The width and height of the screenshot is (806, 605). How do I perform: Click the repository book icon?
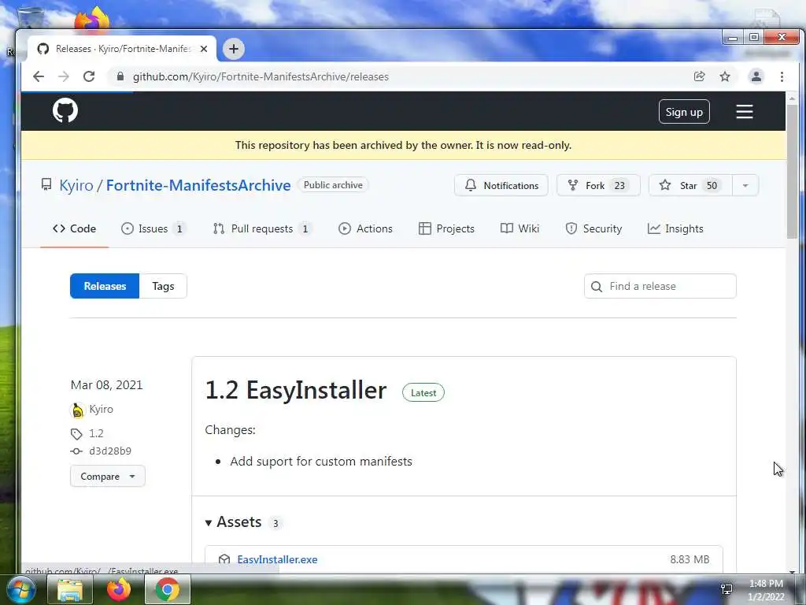[46, 184]
